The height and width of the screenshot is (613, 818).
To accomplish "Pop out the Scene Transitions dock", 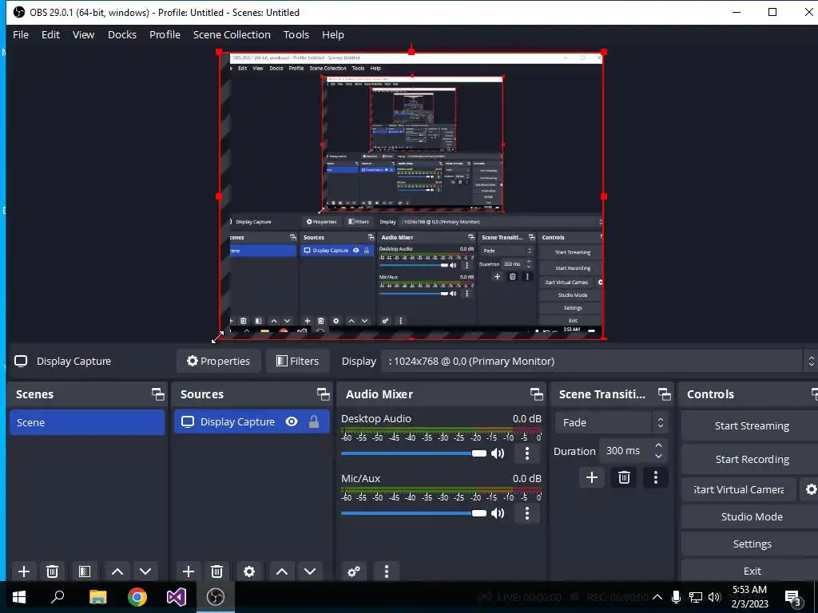I will (664, 394).
